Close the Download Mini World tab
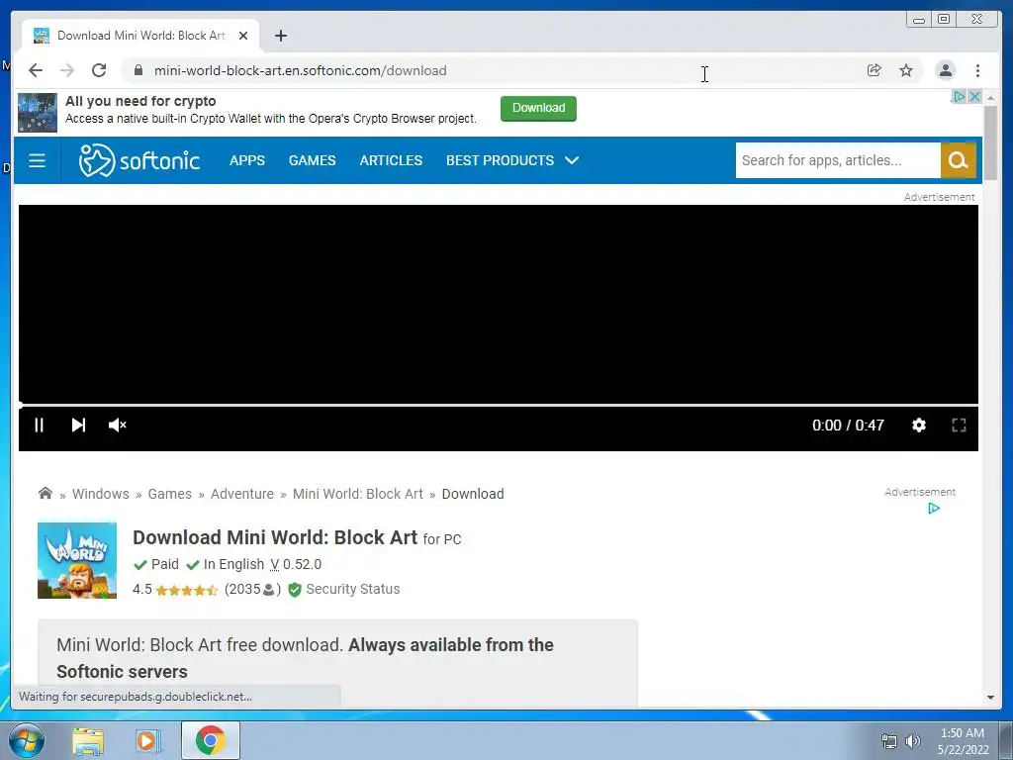This screenshot has width=1013, height=760. [x=243, y=36]
